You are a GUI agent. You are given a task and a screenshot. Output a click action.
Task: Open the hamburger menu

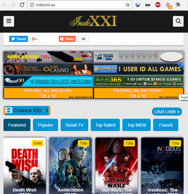(9, 21)
